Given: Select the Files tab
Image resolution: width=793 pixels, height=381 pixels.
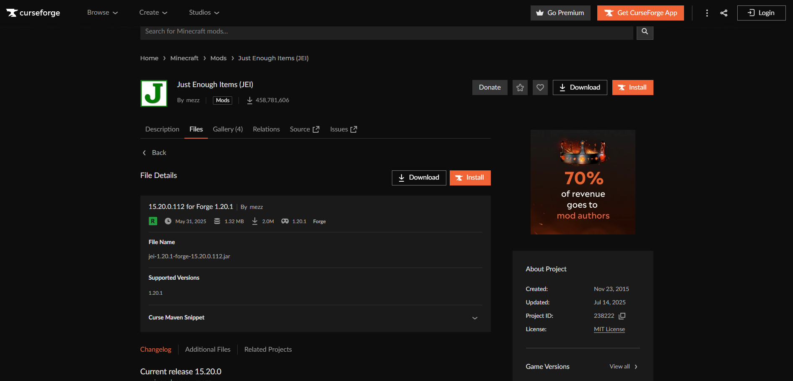Looking at the screenshot, I should (x=196, y=129).
